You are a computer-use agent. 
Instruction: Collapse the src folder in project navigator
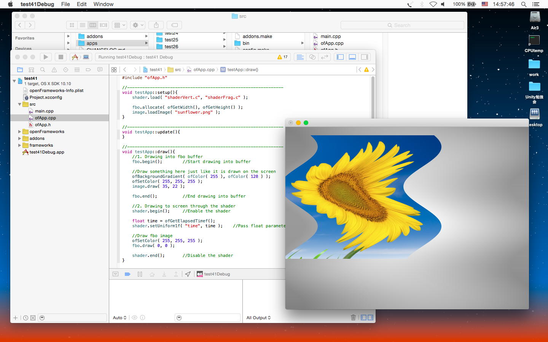tap(19, 104)
